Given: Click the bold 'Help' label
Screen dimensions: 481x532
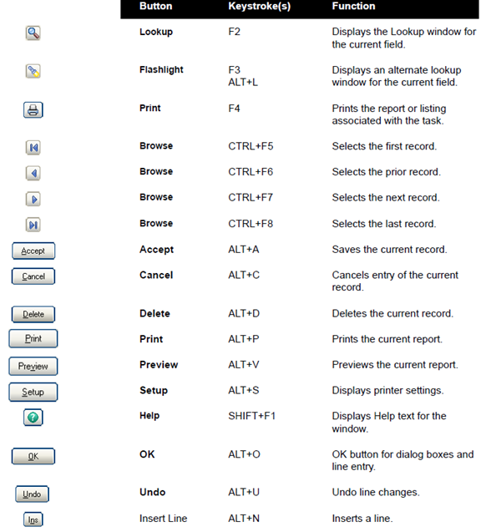Looking at the screenshot, I should (x=149, y=416).
